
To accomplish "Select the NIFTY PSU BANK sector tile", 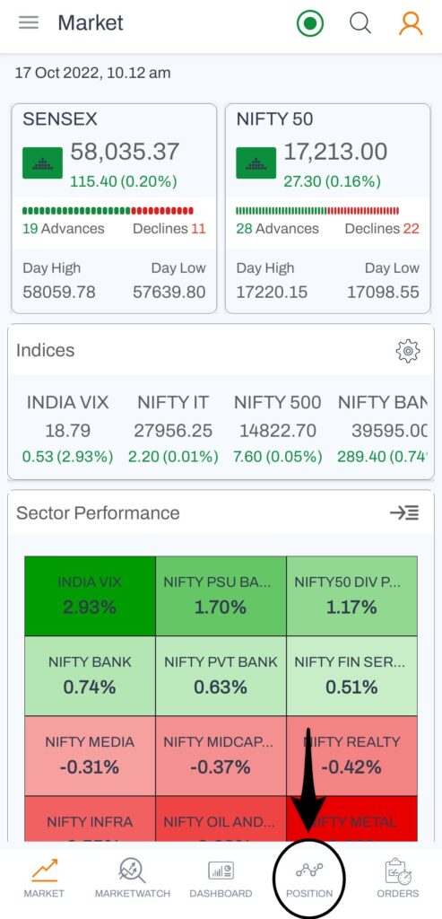I will pyautogui.click(x=221, y=596).
